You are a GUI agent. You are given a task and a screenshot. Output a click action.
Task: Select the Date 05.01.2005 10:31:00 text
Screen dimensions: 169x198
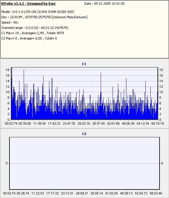click(104, 4)
